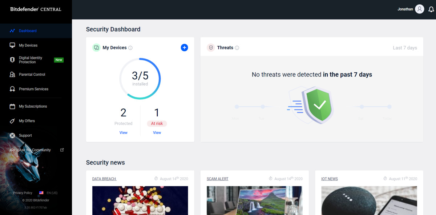Open the DATA BREACH news category
Viewport: 436px width, 215px height.
(x=104, y=179)
